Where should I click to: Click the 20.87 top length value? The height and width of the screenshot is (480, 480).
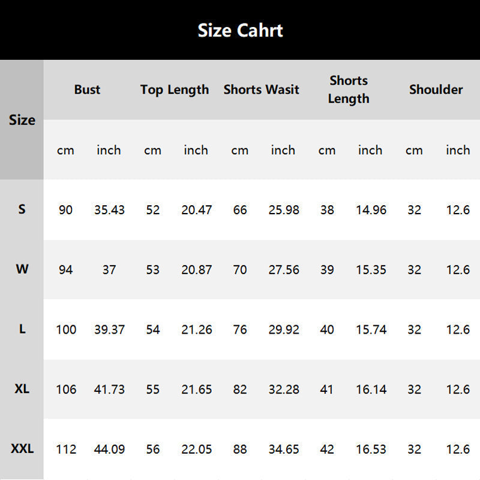tap(196, 270)
